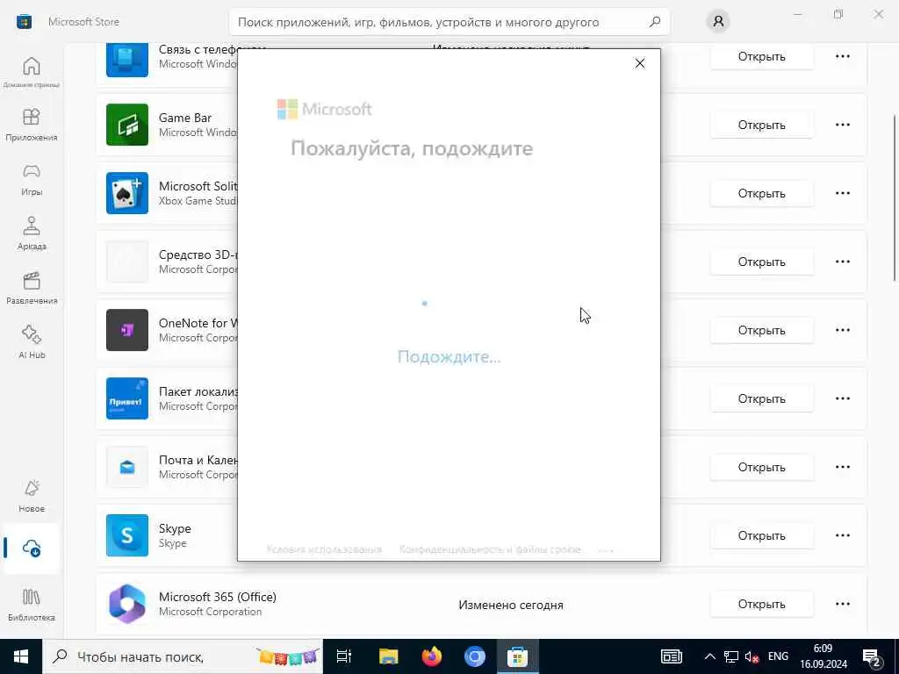Click Открыть for Связь с телефоном

[761, 56]
